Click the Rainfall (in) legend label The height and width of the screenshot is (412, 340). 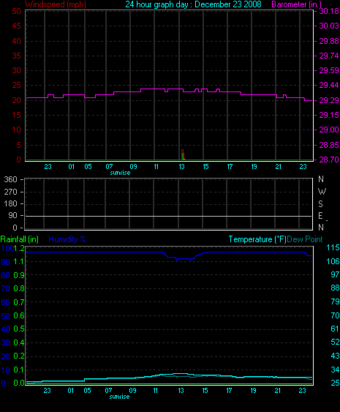tap(20, 239)
